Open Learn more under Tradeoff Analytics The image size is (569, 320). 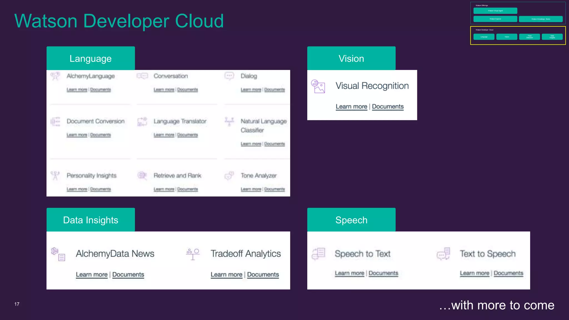(x=226, y=275)
